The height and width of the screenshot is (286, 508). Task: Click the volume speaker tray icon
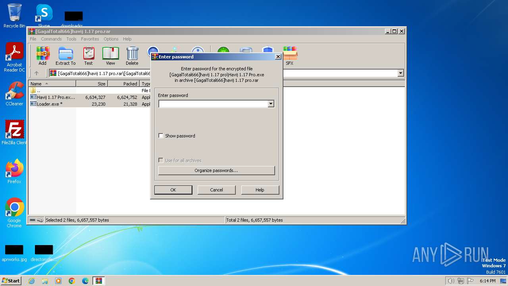pyautogui.click(x=451, y=281)
